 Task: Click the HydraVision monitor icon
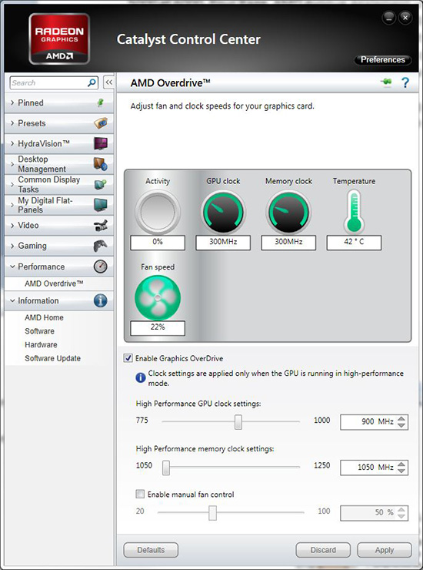tap(101, 143)
